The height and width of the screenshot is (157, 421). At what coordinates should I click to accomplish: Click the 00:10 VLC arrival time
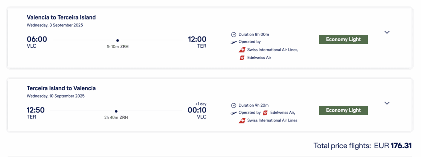tap(197, 111)
